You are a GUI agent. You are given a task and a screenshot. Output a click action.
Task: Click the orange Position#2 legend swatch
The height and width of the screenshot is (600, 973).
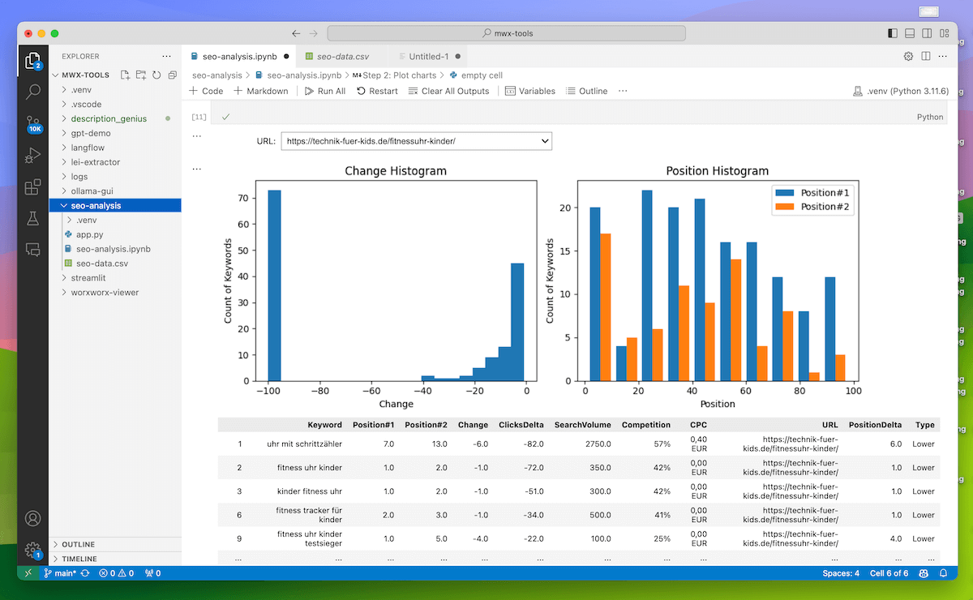coord(787,207)
